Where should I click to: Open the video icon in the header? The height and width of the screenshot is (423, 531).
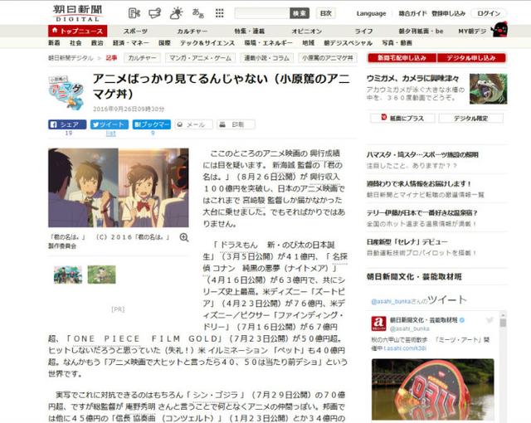(x=134, y=13)
